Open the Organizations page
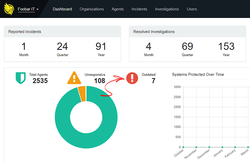Screen dimensions: 250x162 click(x=92, y=9)
